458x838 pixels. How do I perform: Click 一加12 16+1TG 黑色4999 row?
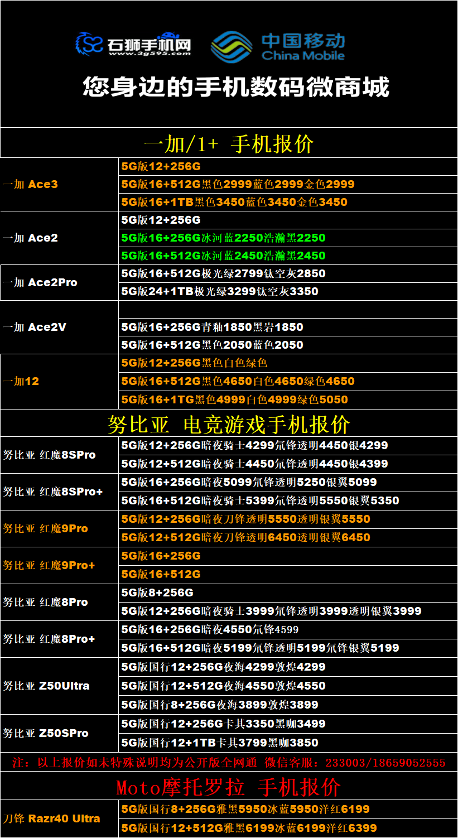click(288, 399)
